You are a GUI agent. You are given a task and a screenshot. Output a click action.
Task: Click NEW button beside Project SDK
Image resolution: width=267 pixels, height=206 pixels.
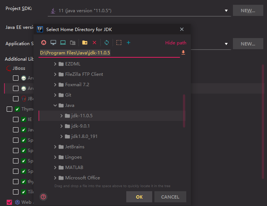point(248,11)
